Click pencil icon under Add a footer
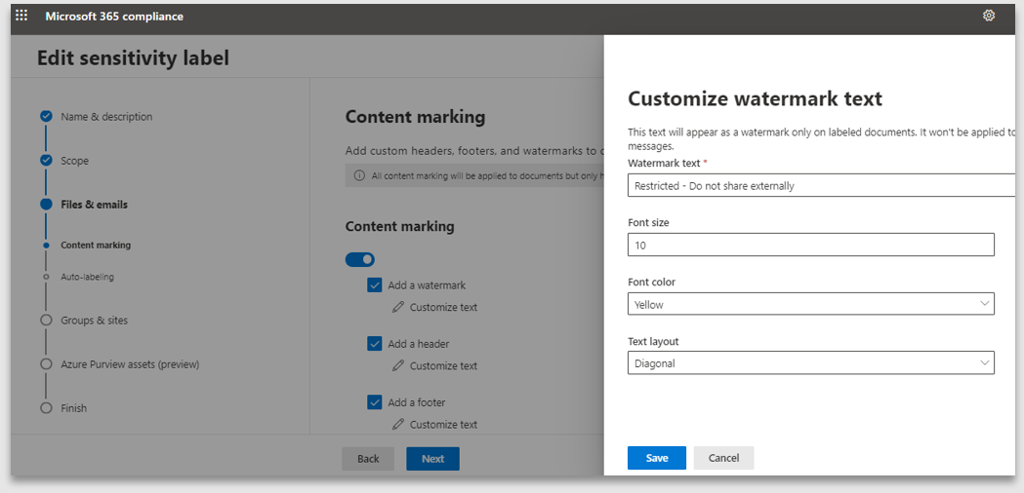 397,424
